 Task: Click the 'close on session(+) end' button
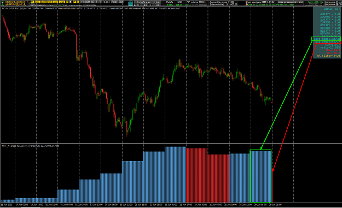click(x=291, y=2)
